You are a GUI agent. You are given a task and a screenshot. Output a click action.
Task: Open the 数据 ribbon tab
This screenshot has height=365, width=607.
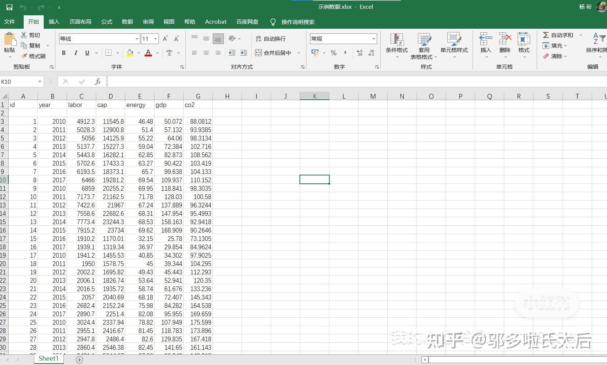tap(128, 21)
